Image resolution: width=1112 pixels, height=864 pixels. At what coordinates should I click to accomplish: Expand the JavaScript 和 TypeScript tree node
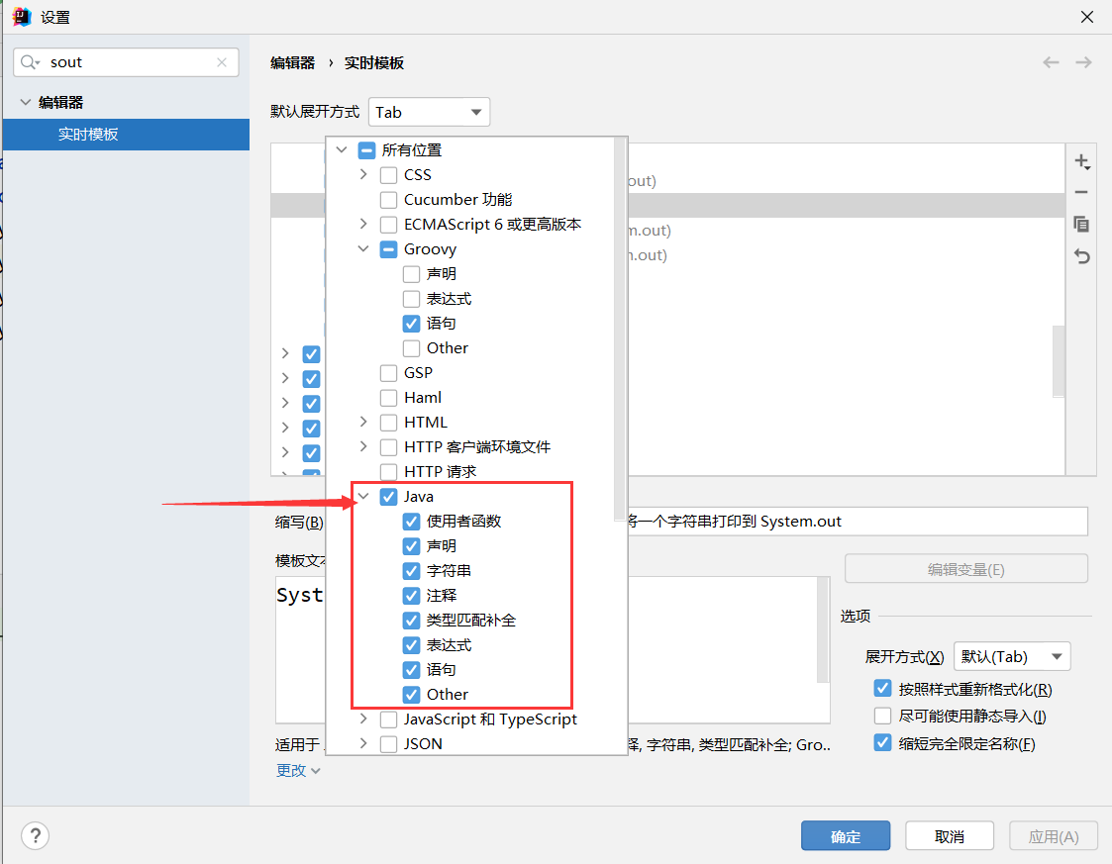(363, 720)
